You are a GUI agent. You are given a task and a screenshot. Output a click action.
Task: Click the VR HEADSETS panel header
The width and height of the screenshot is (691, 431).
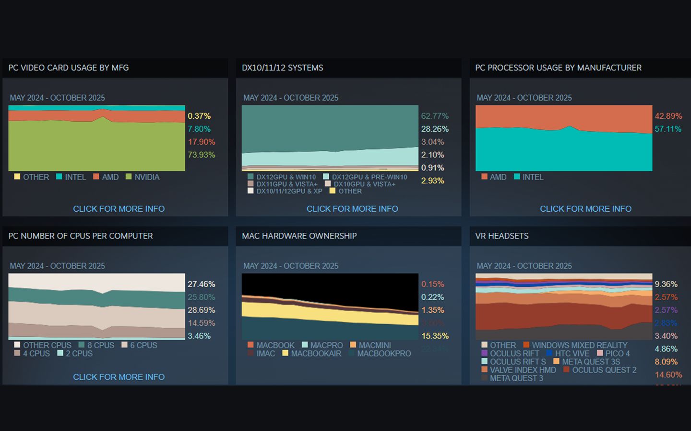click(502, 236)
